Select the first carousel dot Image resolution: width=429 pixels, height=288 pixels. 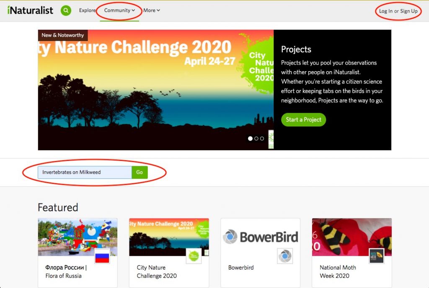click(x=250, y=139)
